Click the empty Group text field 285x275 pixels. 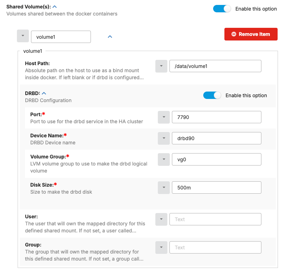(215, 248)
